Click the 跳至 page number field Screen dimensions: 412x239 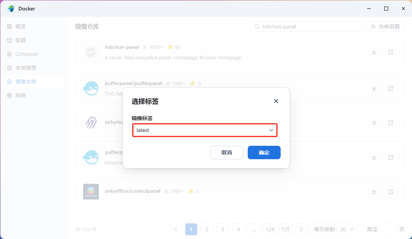click(388, 229)
